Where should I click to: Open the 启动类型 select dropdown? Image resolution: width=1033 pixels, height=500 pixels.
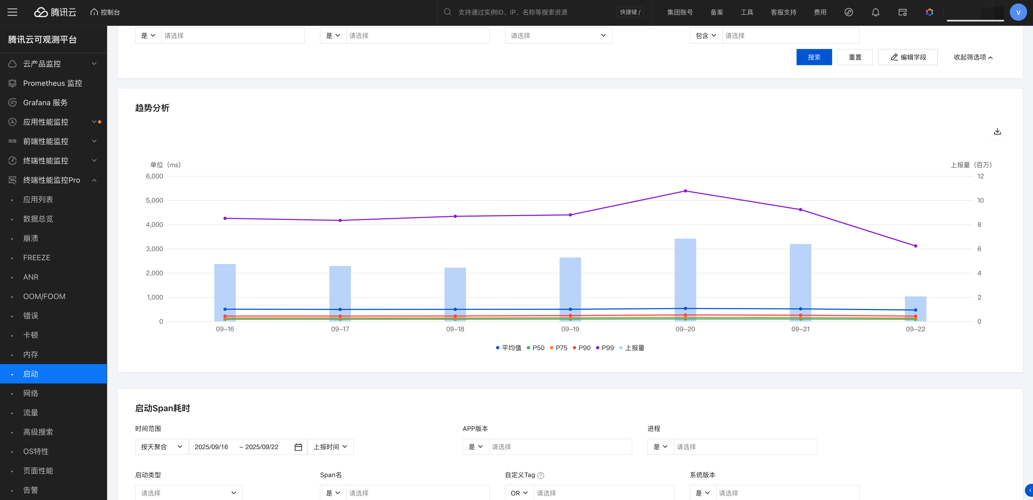[189, 493]
